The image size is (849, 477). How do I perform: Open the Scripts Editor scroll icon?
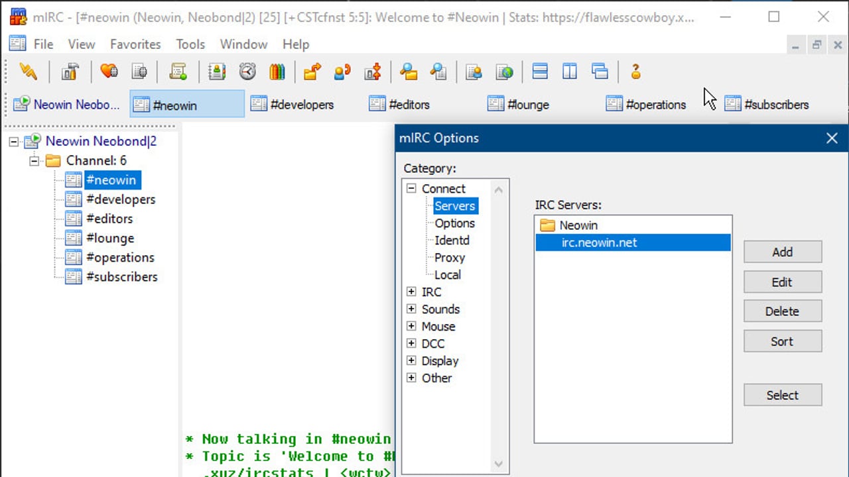tap(178, 72)
